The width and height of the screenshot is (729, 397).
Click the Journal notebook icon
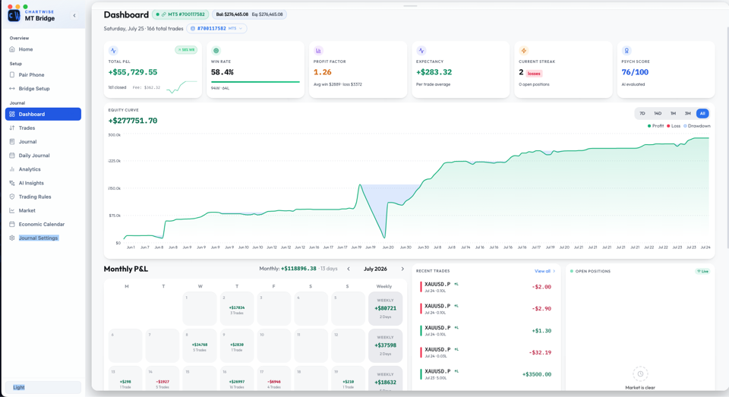tap(12, 141)
